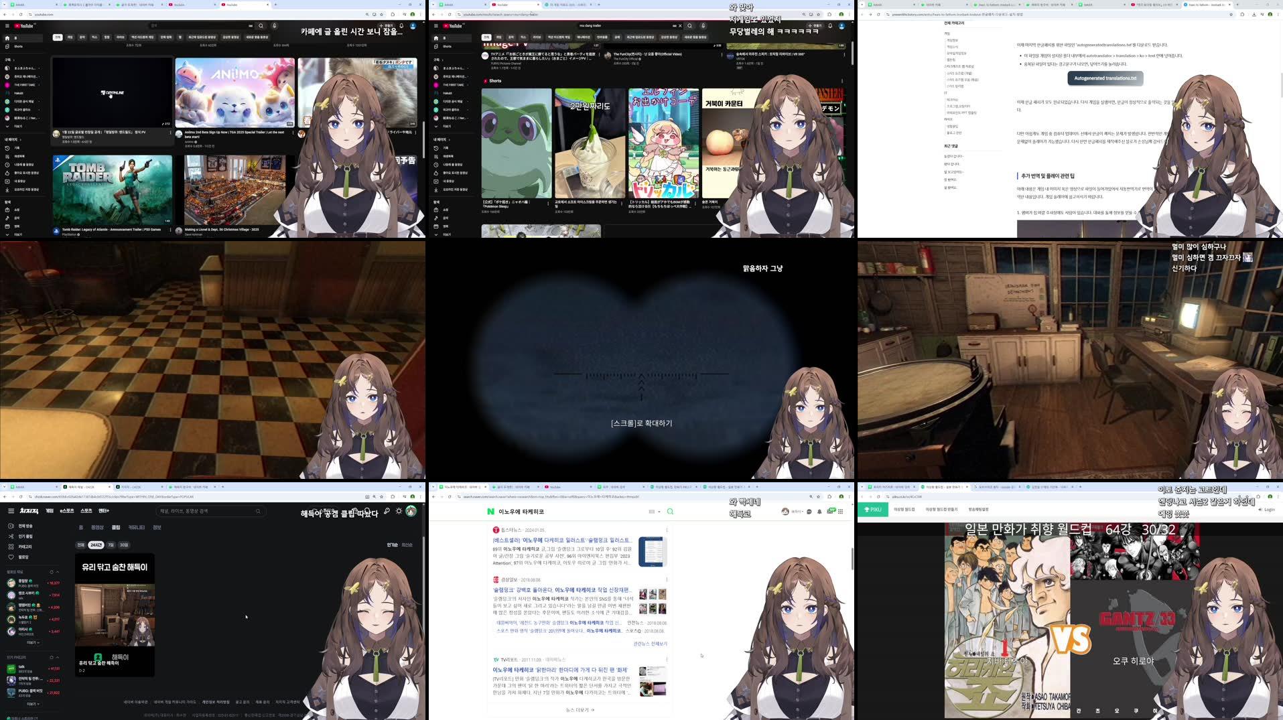
Task: Open the 유리 닦고 숨찬 해득이 clip thumbnail
Action: (115, 614)
